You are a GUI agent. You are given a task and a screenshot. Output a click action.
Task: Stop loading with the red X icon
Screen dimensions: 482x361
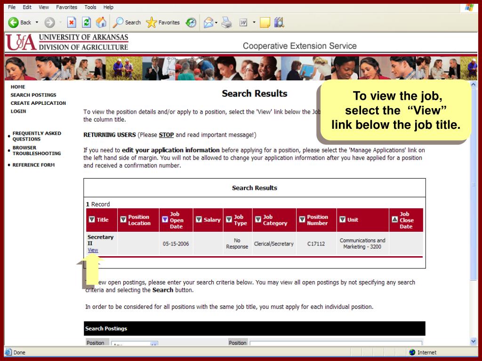(72, 23)
